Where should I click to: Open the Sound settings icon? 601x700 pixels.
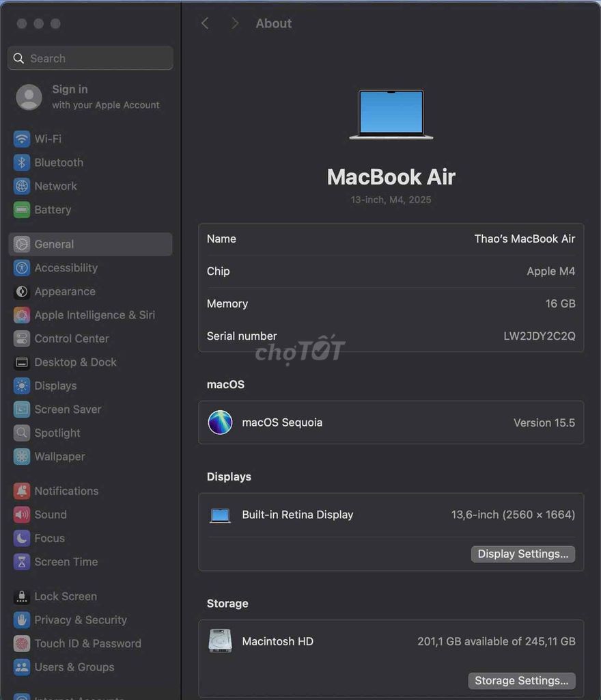point(21,515)
